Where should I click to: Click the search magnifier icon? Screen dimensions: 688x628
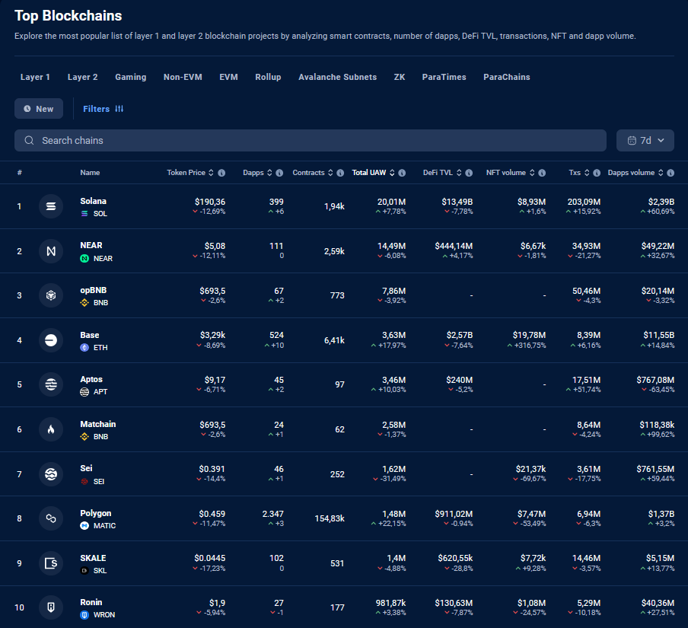pos(29,140)
